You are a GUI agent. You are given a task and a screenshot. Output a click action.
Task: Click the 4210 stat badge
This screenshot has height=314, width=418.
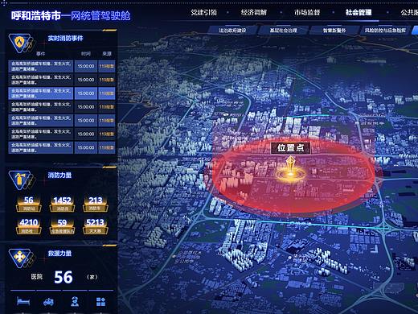(29, 226)
